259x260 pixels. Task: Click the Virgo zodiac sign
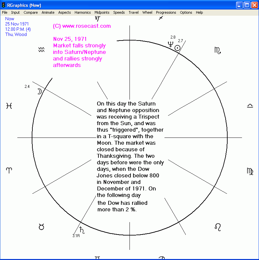pos(250,171)
